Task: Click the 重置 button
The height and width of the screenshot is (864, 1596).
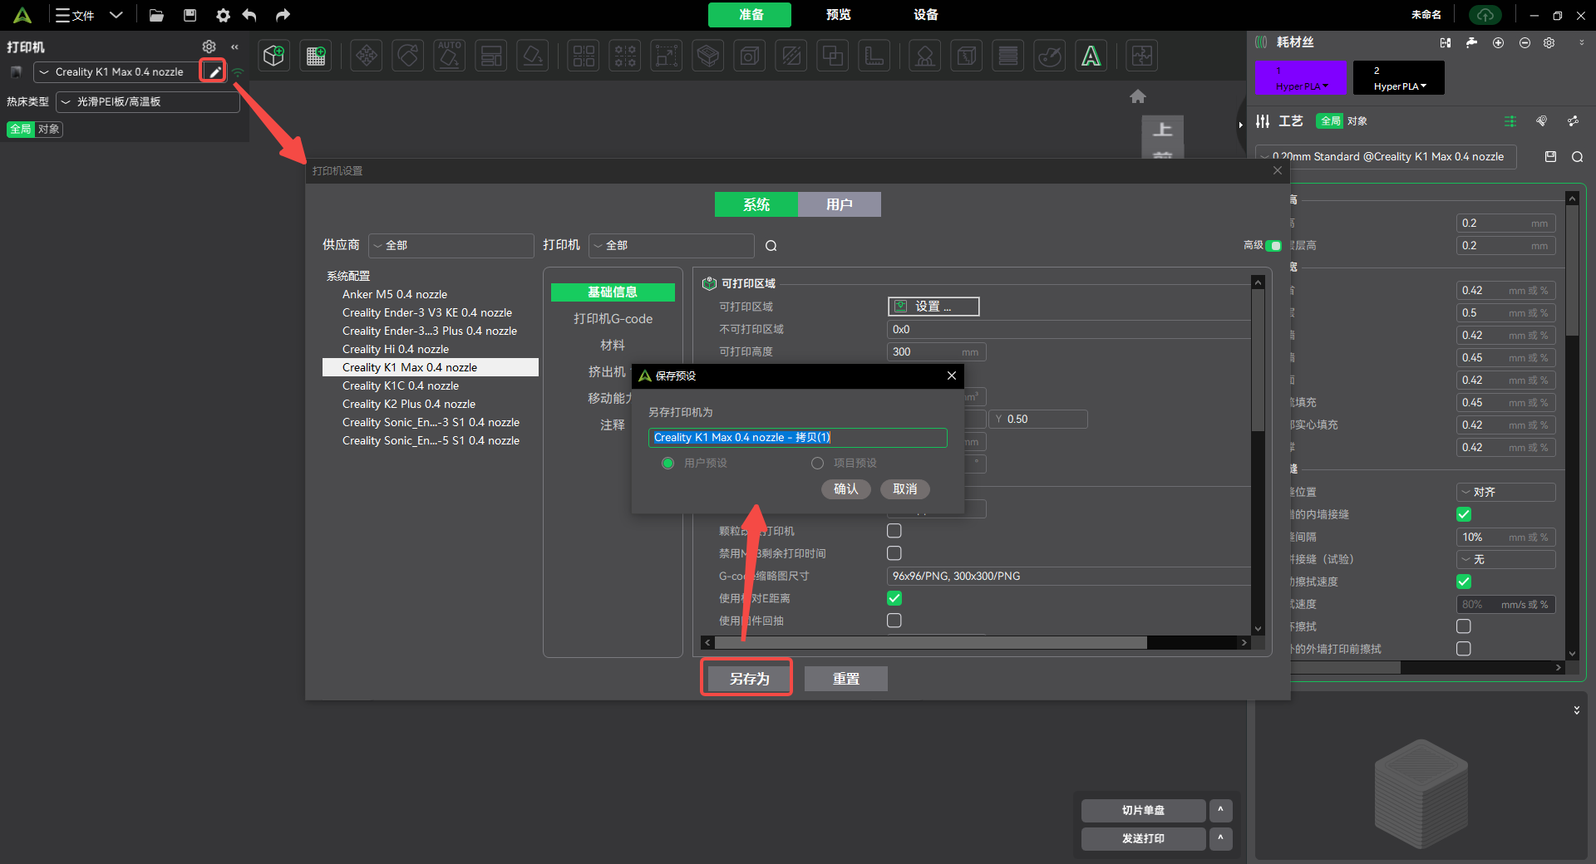Action: pyautogui.click(x=846, y=679)
